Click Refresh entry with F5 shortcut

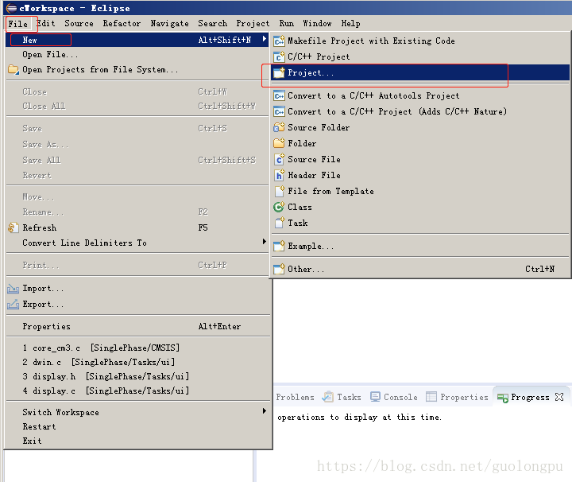click(137, 227)
